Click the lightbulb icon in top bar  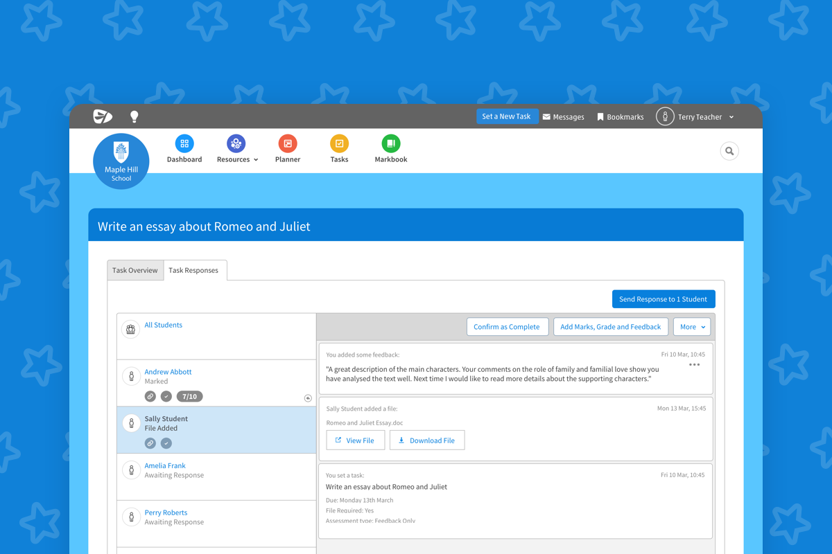(x=135, y=116)
